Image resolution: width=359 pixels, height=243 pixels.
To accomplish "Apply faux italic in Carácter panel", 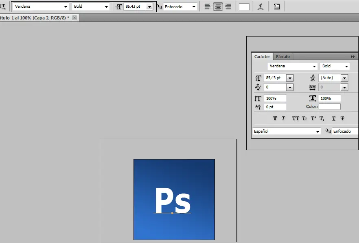I will point(284,118).
